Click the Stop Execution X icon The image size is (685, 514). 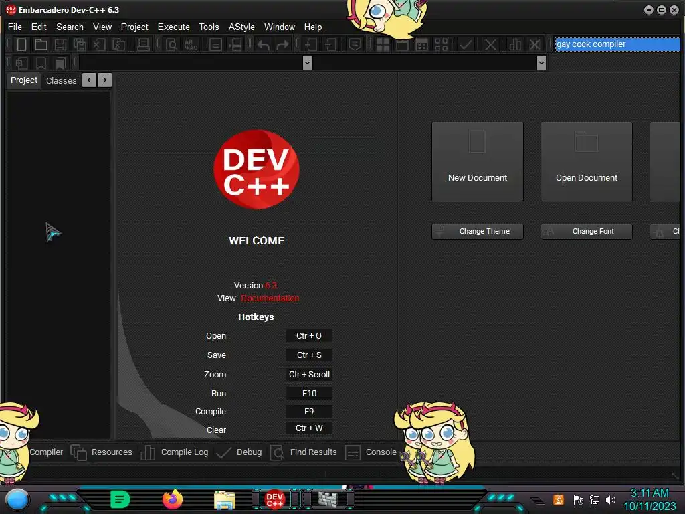(x=490, y=45)
